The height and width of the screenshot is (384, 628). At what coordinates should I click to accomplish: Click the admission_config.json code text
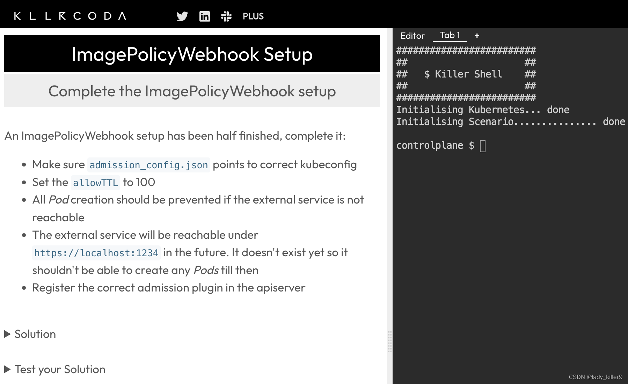(149, 165)
